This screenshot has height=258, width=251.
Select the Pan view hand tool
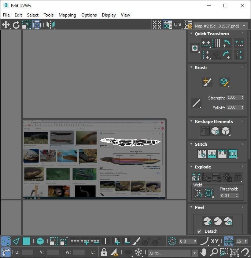click(x=203, y=252)
